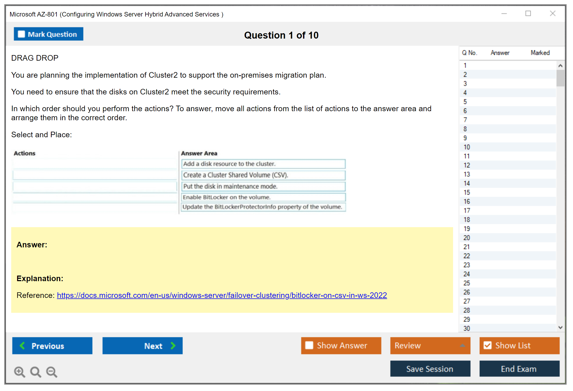Click the green left chevron on Previous

[22, 346]
